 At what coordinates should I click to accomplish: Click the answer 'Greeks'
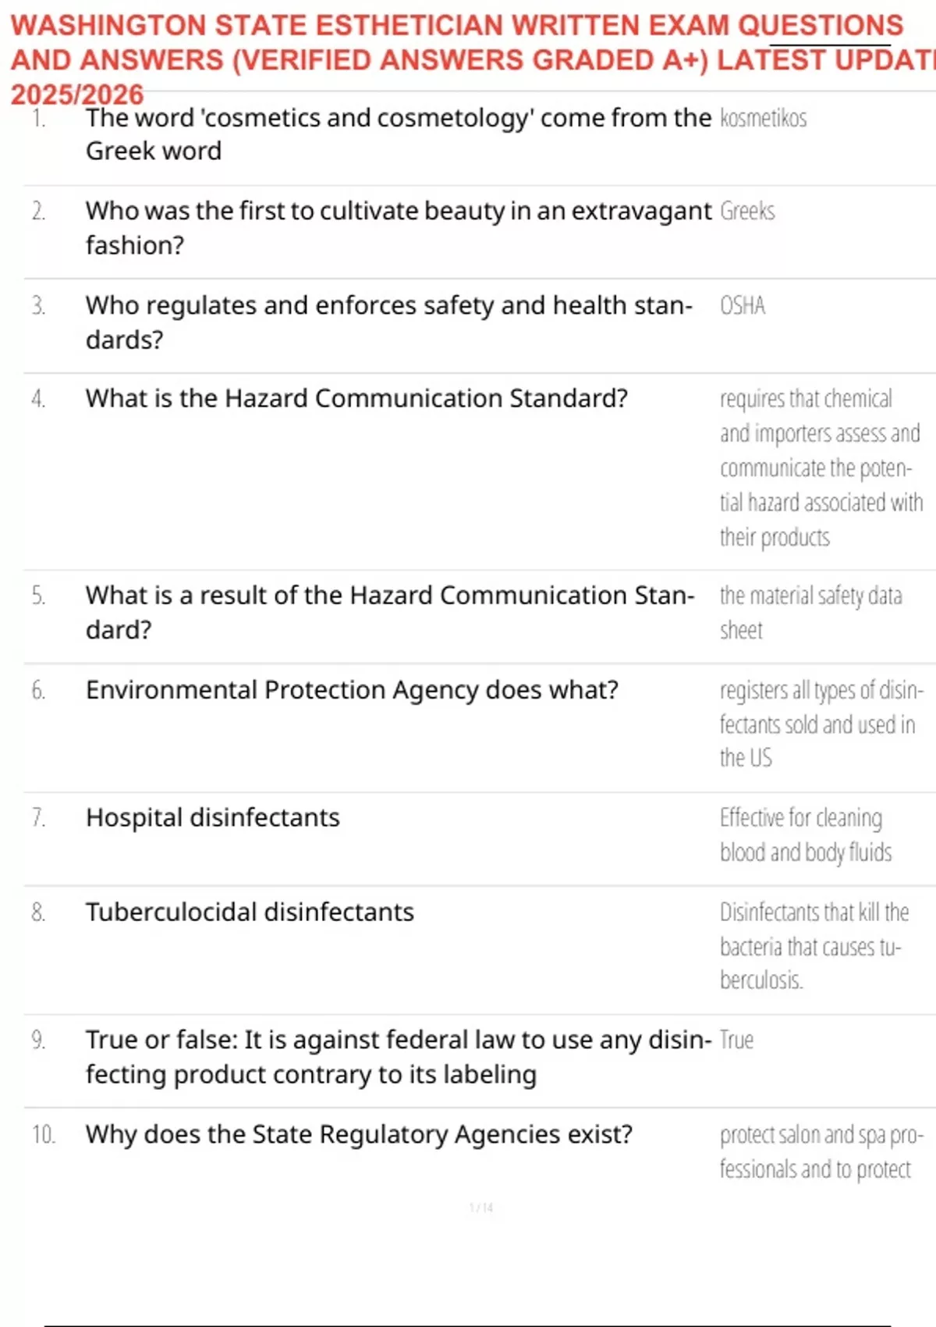pyautogui.click(x=747, y=212)
